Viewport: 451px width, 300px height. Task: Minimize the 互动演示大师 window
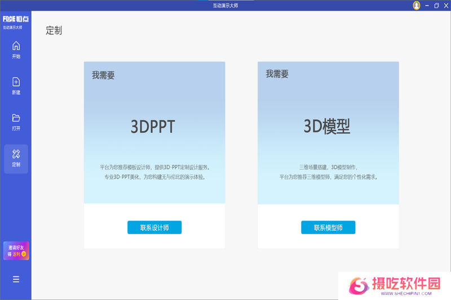coord(427,6)
